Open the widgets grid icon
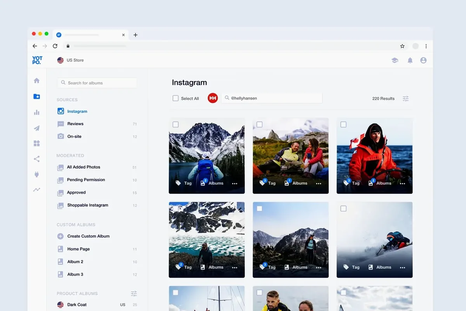 (37, 143)
